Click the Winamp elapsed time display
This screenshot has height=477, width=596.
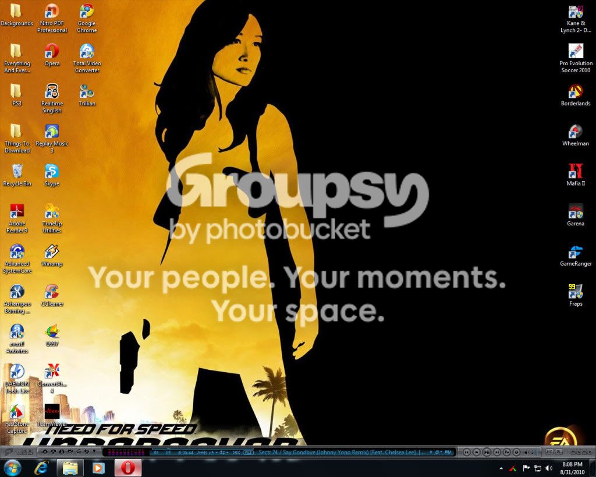[186, 453]
